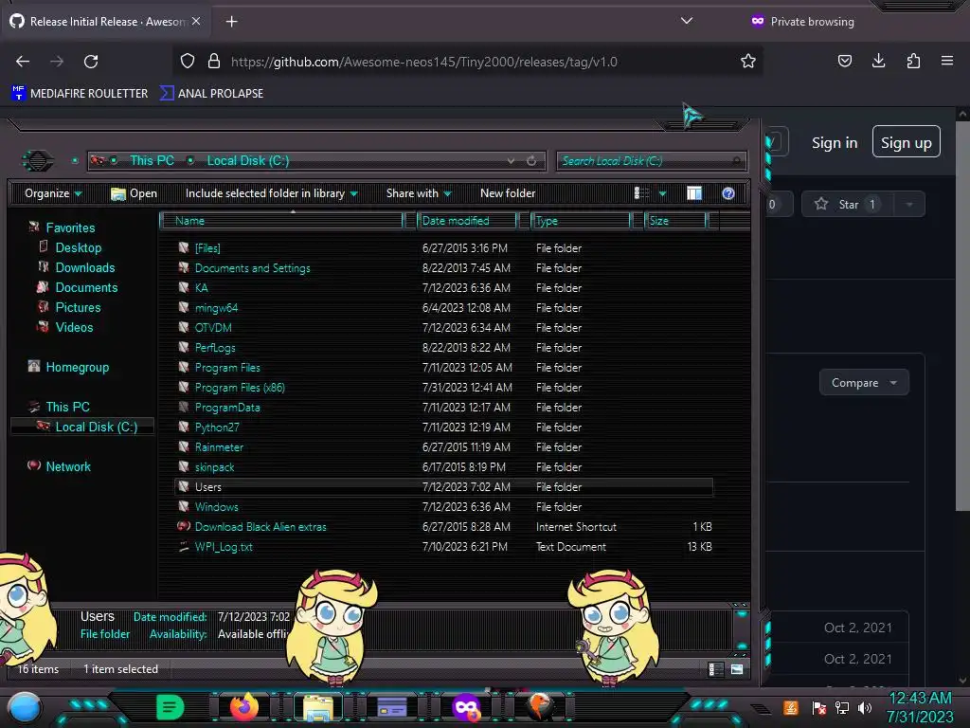Screen dimensions: 970x728
Task: Select the mingw64 folder icon
Action: [184, 307]
